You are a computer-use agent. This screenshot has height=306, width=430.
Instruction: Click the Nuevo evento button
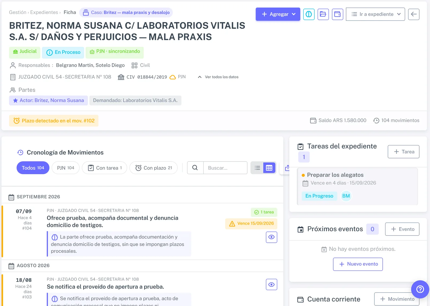(x=358, y=264)
